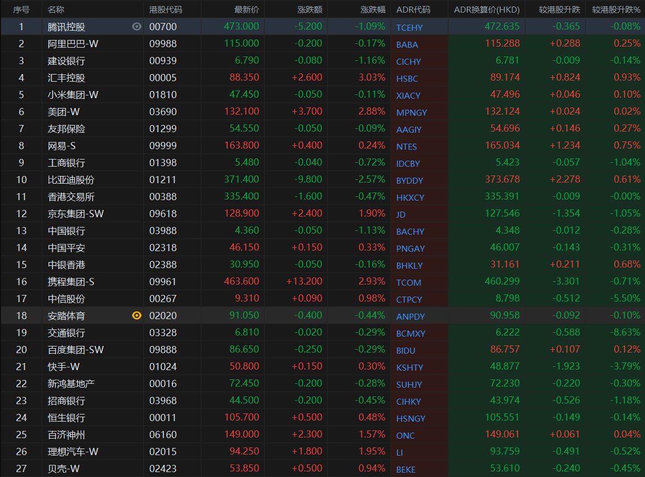Select the 阿里巴巴-W stock name
This screenshot has width=645, height=477.
[x=73, y=43]
